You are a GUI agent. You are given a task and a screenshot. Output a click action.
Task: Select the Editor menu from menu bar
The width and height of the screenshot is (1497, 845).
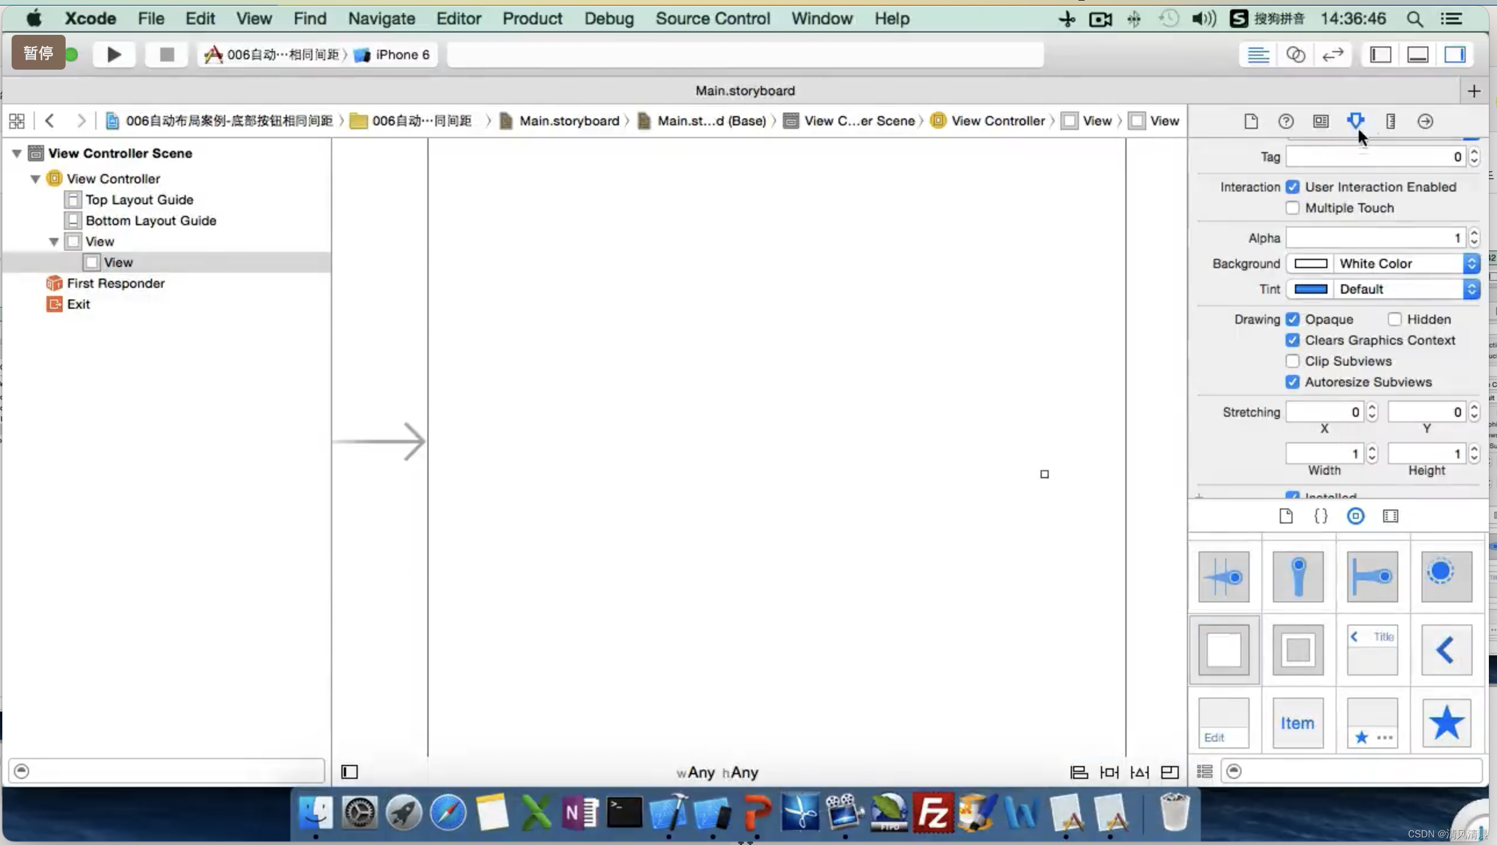point(459,19)
